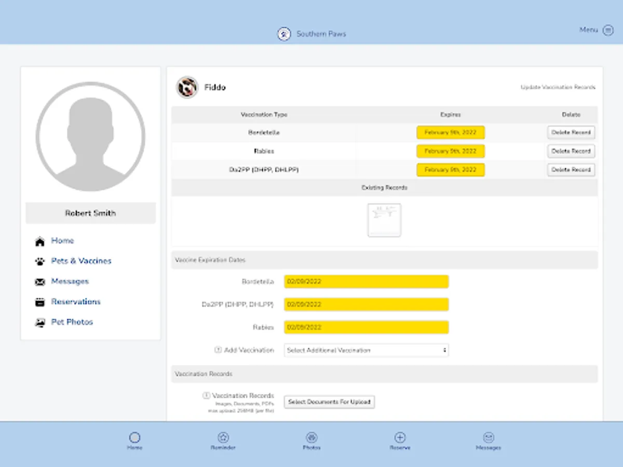623x467 pixels.
Task: Delete the Rabies vaccination record
Action: pyautogui.click(x=571, y=151)
